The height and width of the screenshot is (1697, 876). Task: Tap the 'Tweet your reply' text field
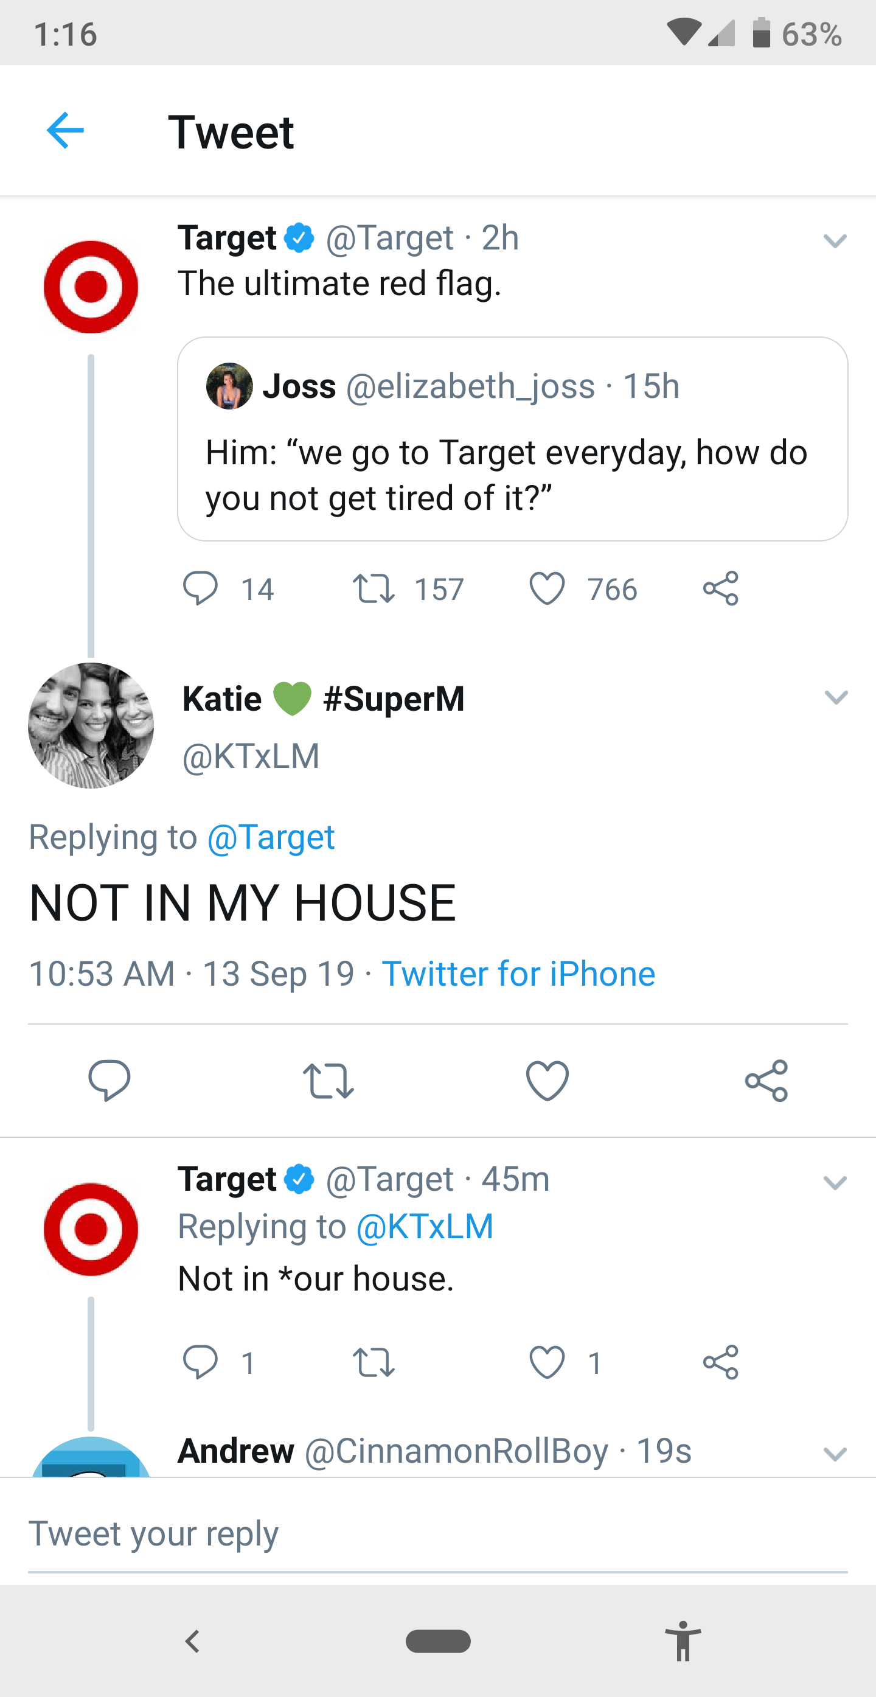[x=437, y=1533]
